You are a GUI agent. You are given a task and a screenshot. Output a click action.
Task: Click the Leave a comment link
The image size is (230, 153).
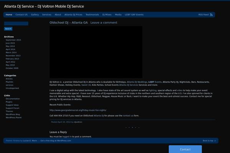click(104, 23)
